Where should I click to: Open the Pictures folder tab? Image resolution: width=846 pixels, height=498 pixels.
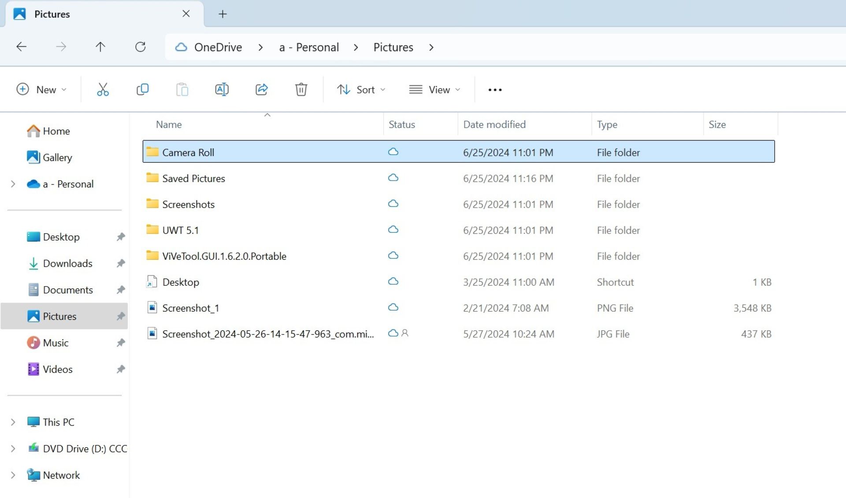click(52, 13)
